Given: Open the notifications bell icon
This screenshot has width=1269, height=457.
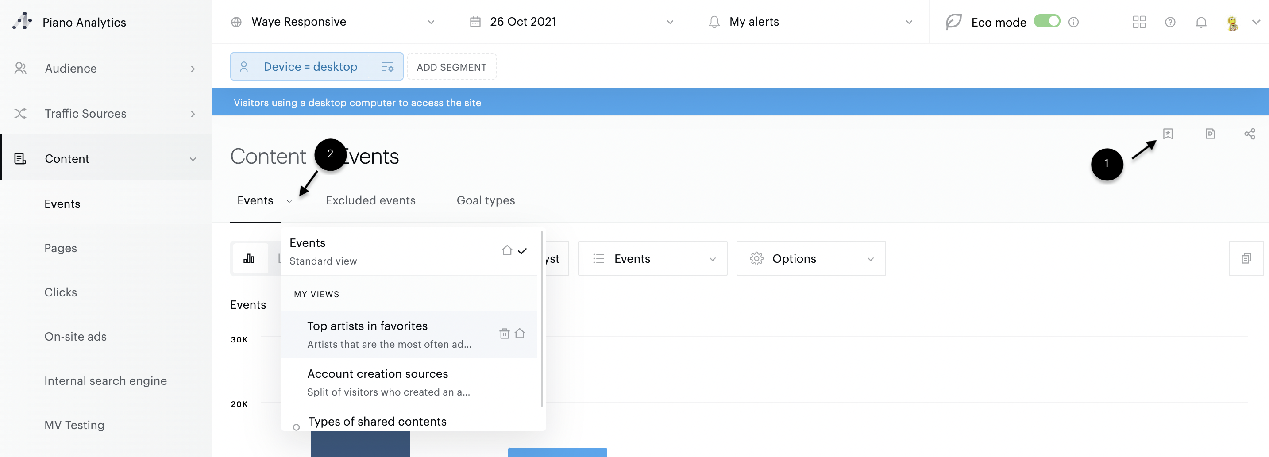Looking at the screenshot, I should pyautogui.click(x=1201, y=22).
